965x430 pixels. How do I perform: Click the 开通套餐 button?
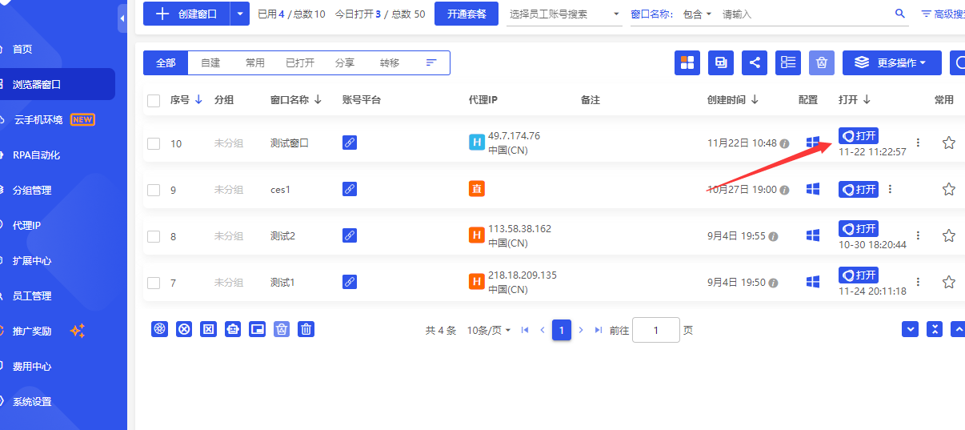click(x=466, y=14)
